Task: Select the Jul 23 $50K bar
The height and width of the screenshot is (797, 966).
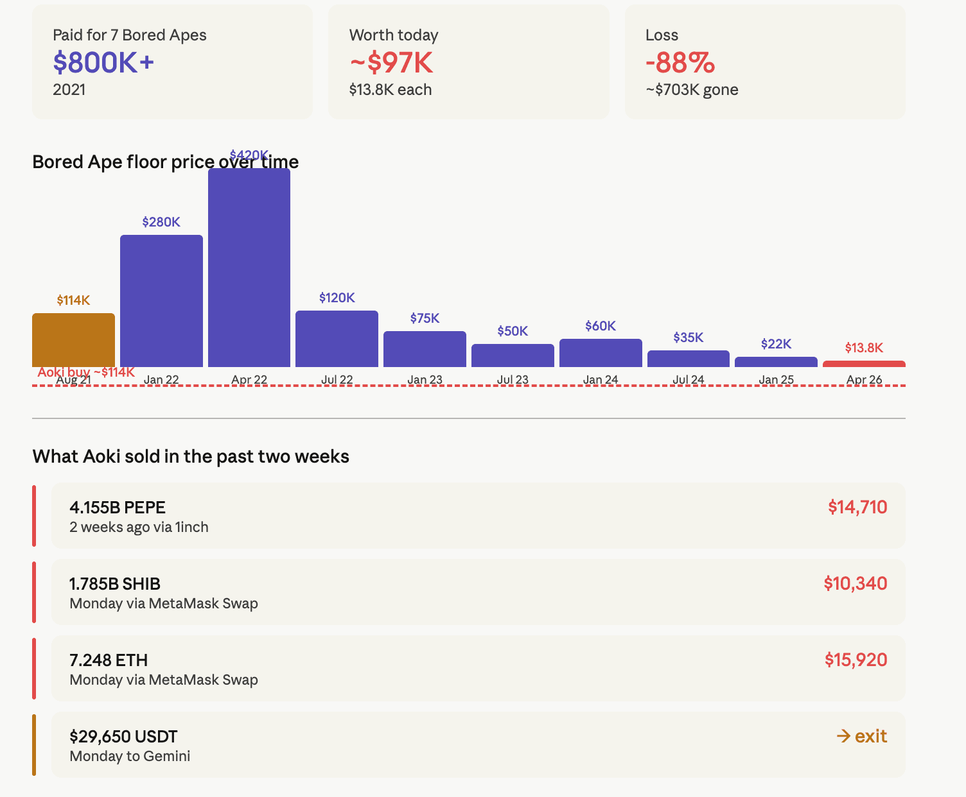Action: (x=513, y=356)
